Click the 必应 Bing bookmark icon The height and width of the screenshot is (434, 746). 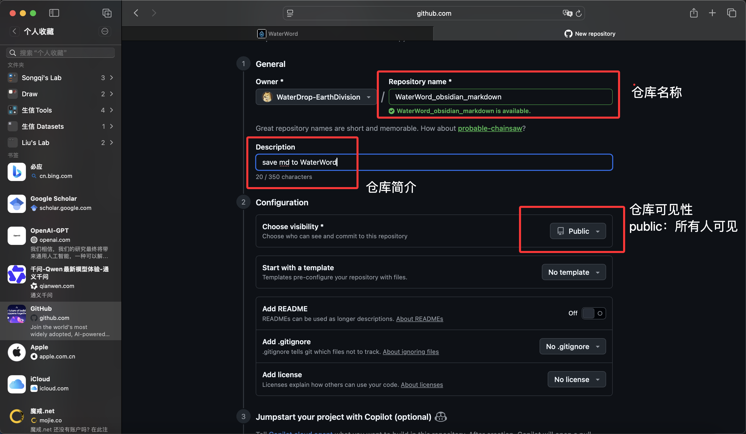point(17,171)
